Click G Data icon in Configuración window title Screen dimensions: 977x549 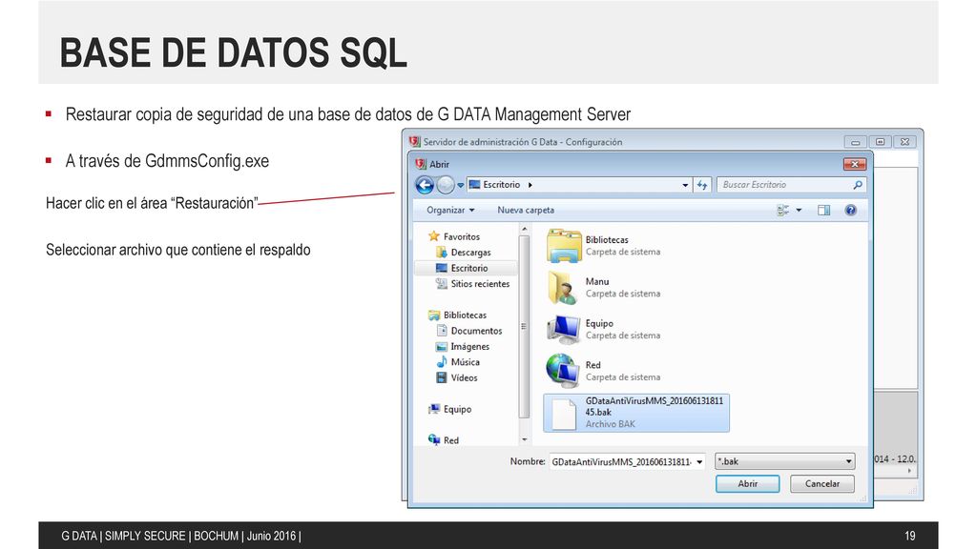tap(414, 141)
